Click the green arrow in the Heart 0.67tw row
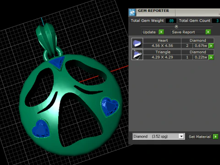This screenshot has height=165, width=220. tap(211, 46)
